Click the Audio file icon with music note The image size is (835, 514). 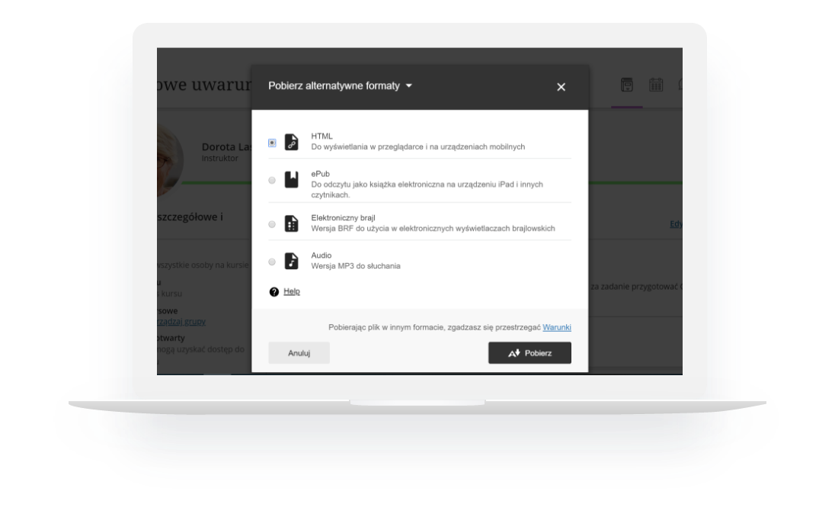point(291,261)
